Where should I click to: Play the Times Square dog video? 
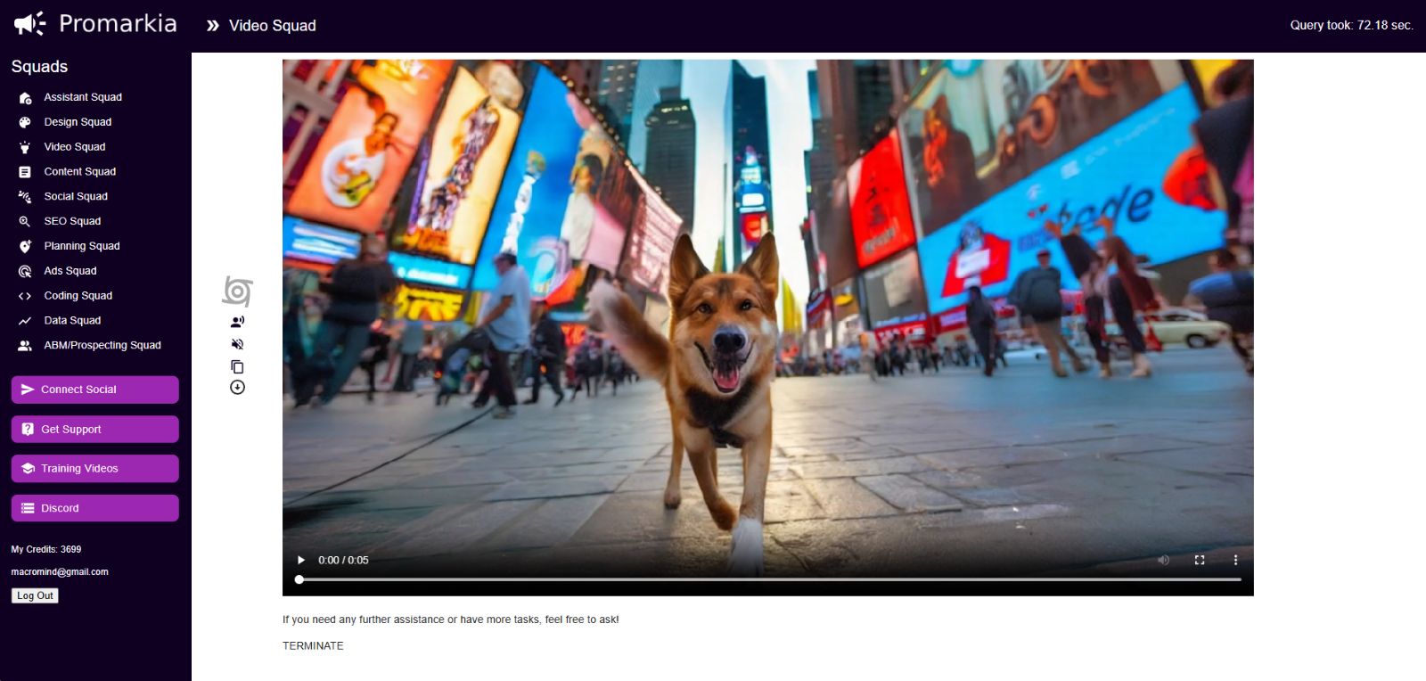tap(301, 560)
